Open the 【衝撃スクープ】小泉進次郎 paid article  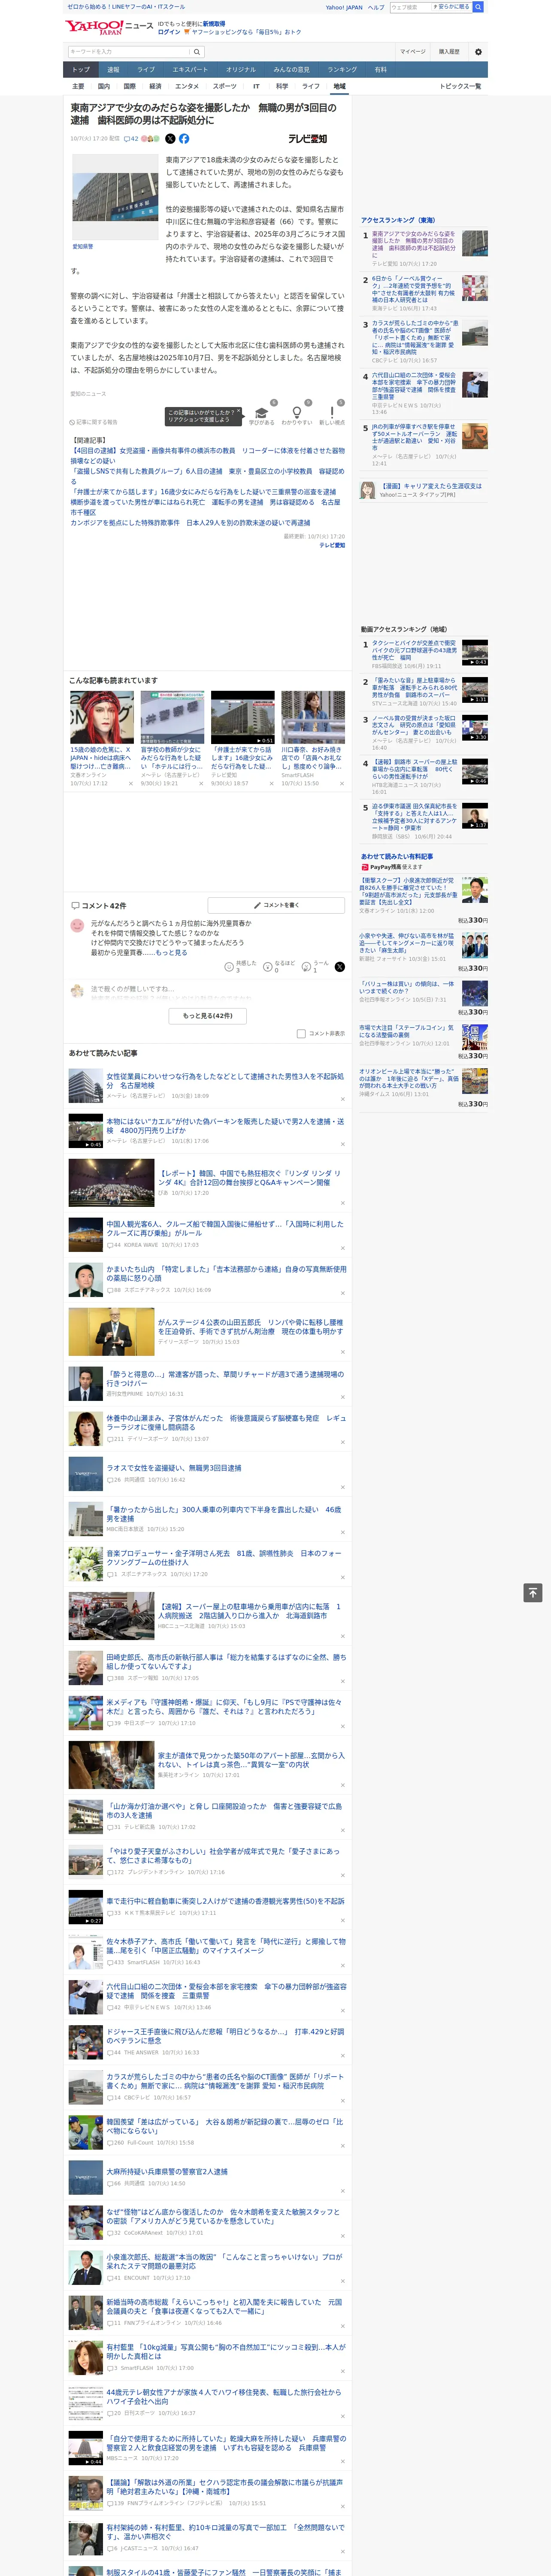click(408, 890)
